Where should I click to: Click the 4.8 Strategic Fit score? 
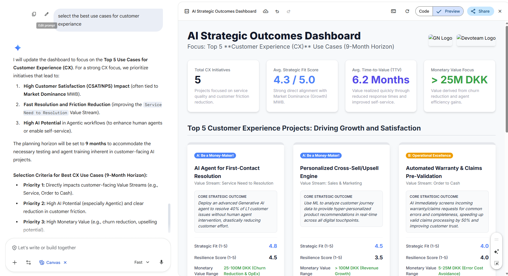click(x=273, y=246)
